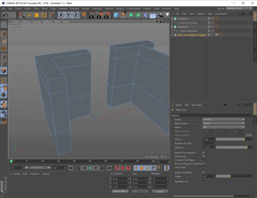Enable the Axis mode icon

(4, 80)
